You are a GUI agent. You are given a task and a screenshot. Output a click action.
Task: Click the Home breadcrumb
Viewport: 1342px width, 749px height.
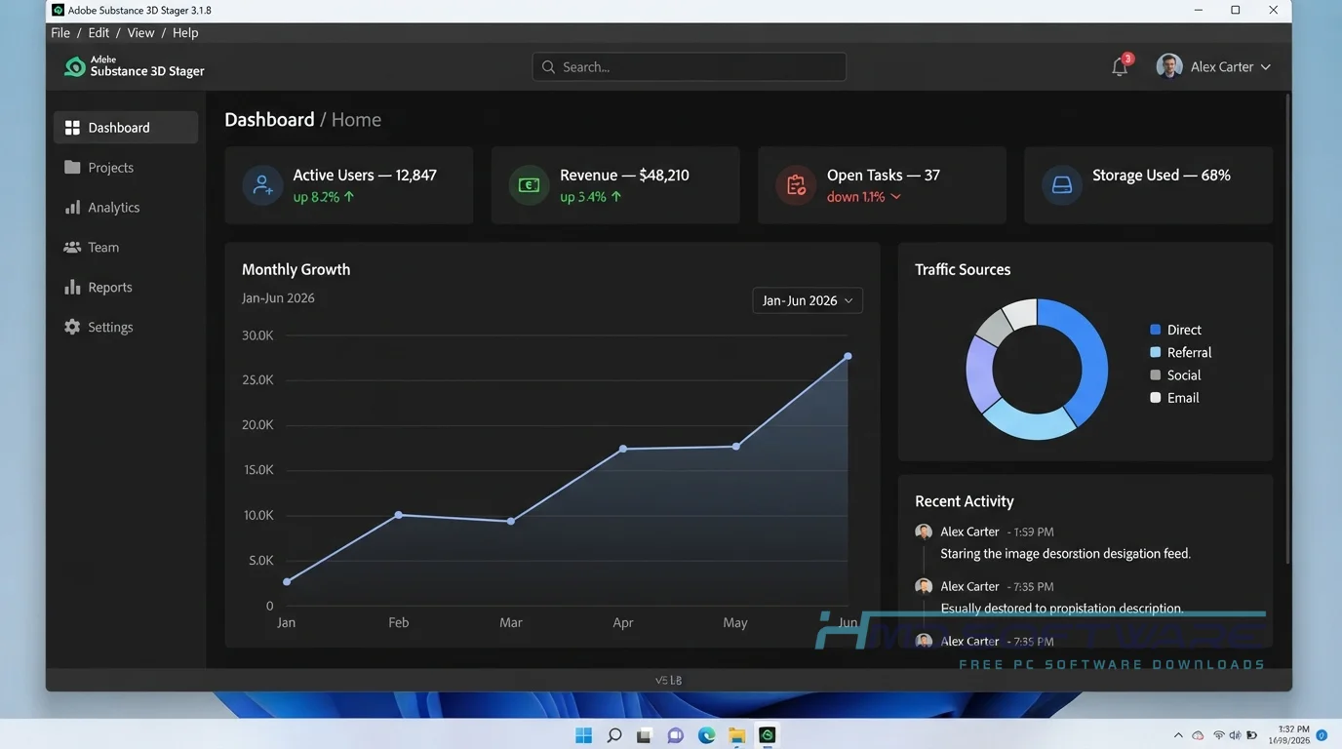[x=356, y=120]
